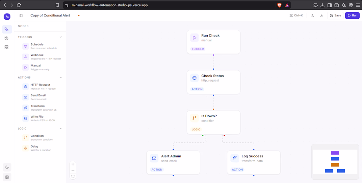
Task: Click the Send Email envelope icon
Action: 26,97
